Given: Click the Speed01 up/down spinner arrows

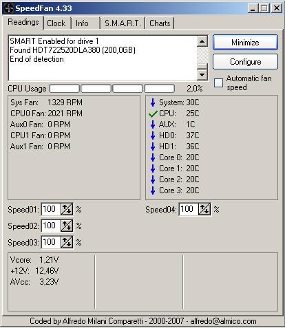Looking at the screenshot, I should (x=67, y=209).
